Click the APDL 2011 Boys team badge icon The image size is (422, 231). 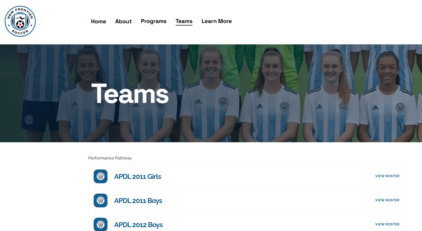[x=101, y=200]
